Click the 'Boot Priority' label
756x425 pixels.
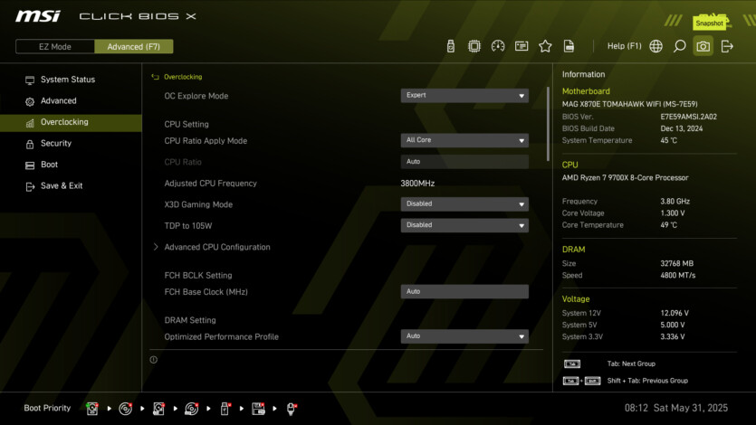[x=47, y=408]
